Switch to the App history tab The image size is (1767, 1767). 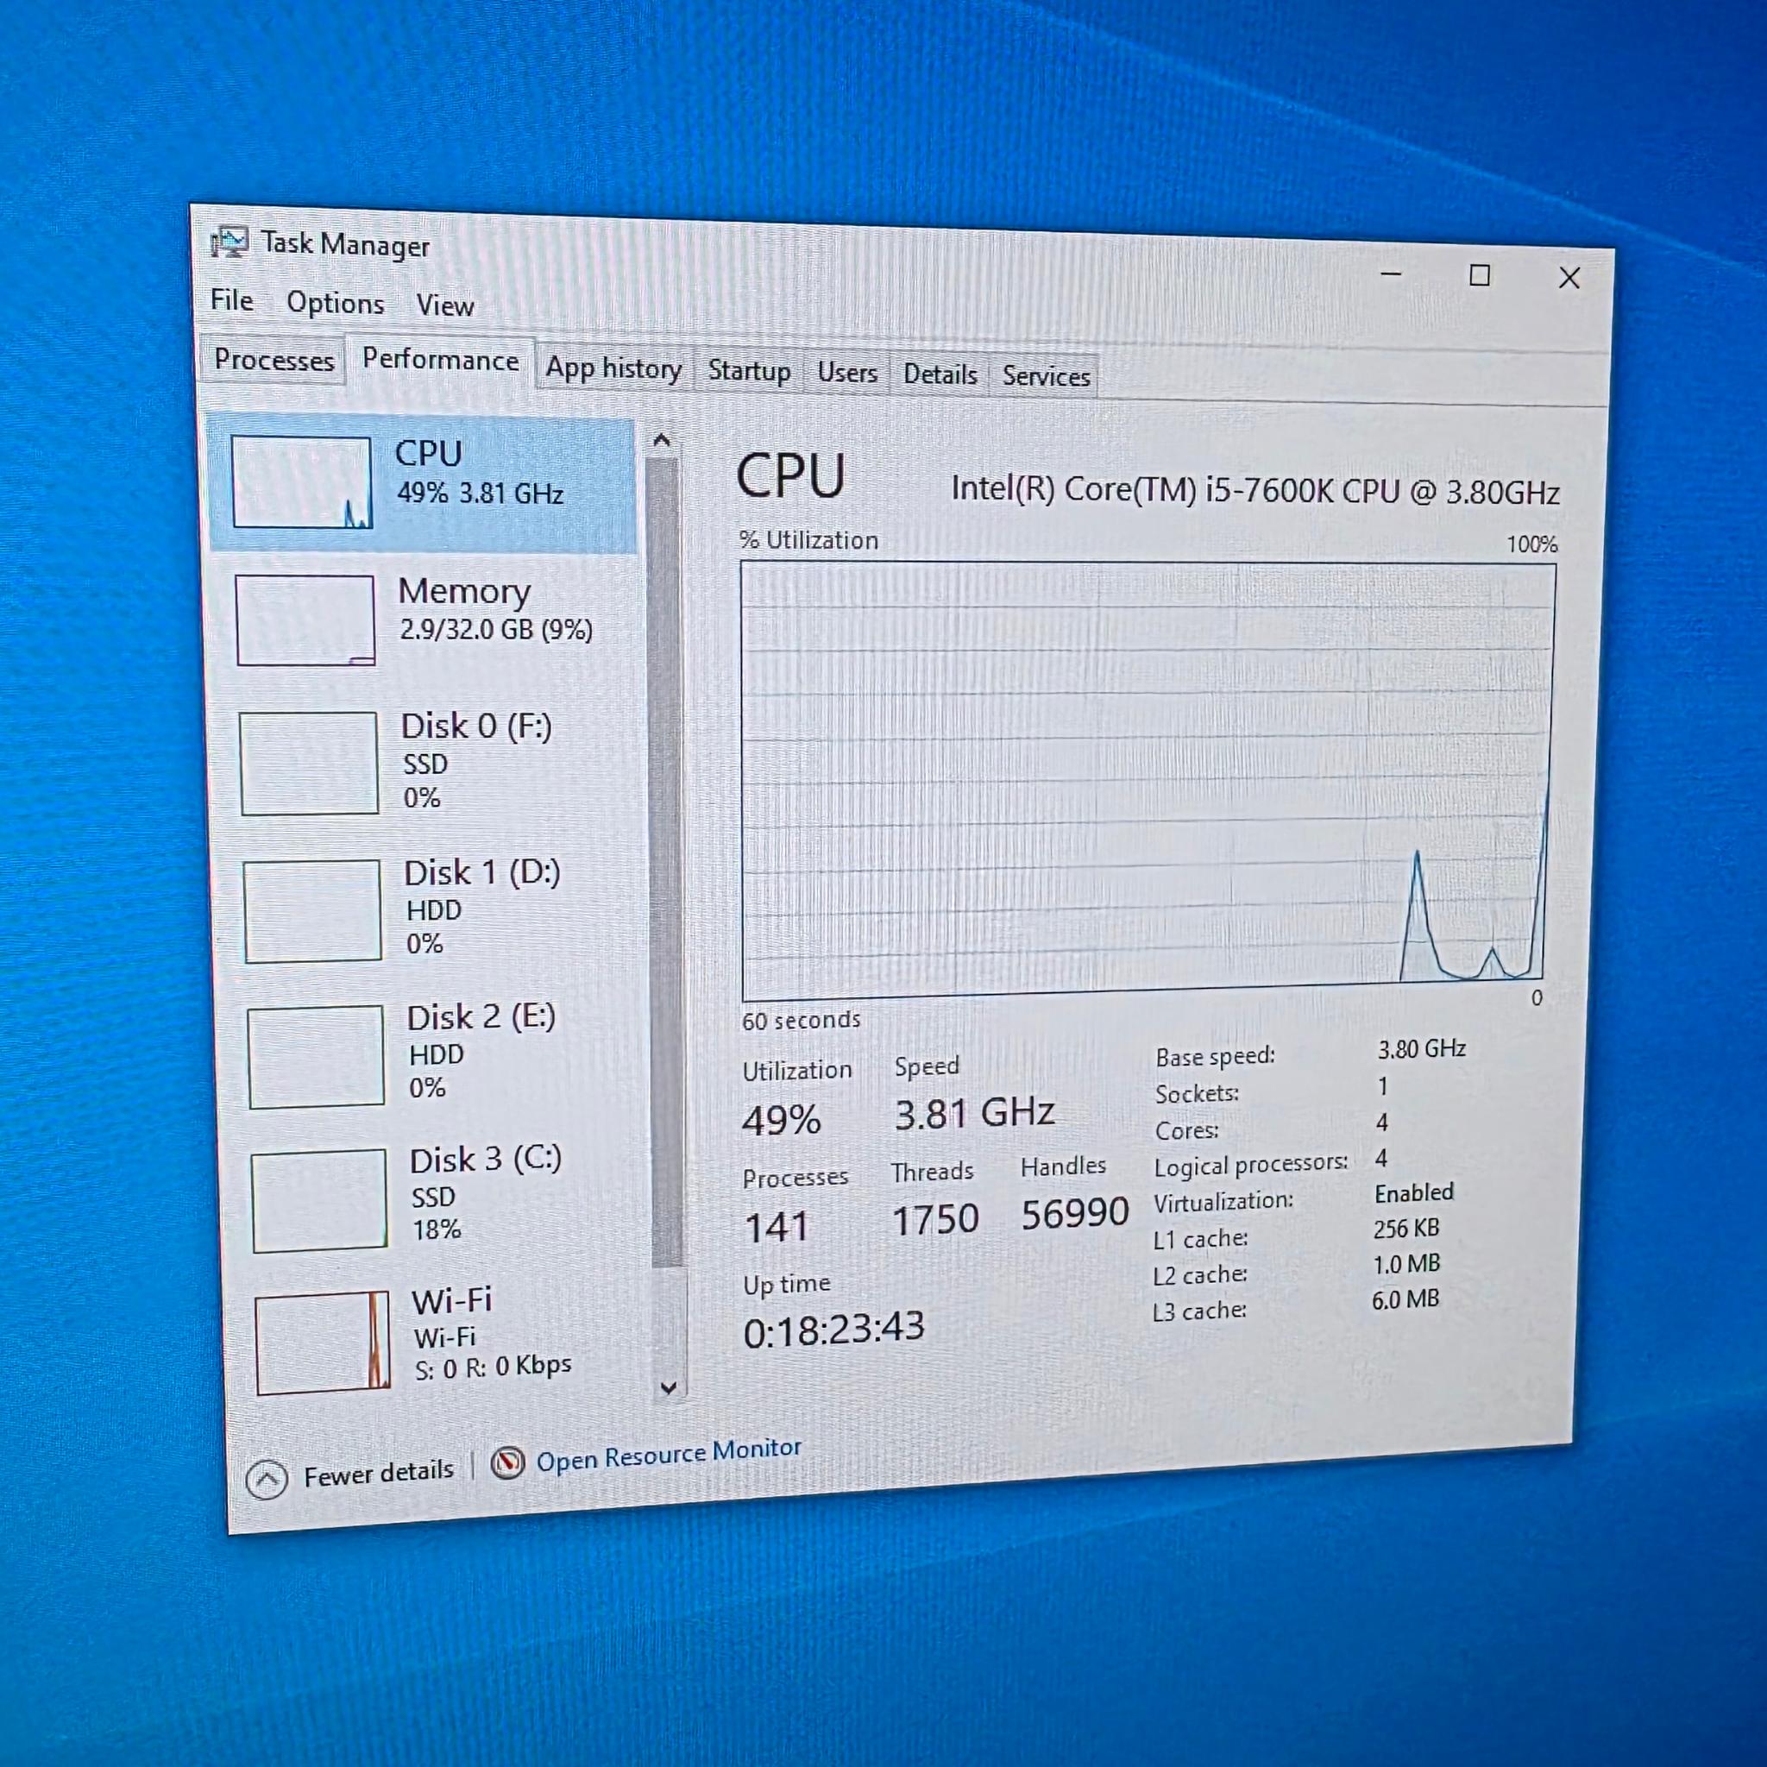(613, 368)
